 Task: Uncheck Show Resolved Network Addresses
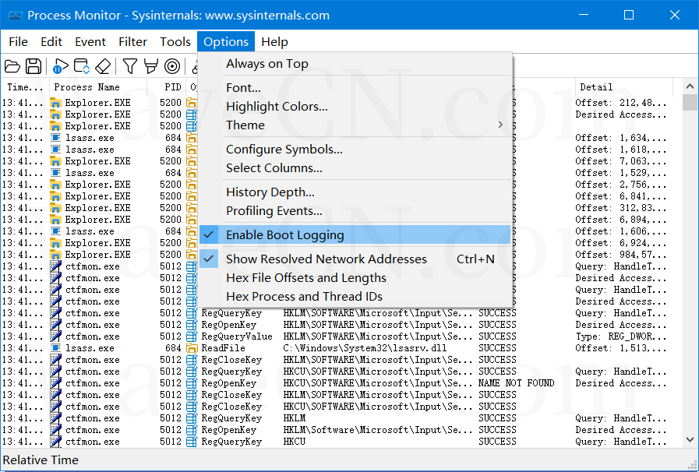tap(355, 259)
